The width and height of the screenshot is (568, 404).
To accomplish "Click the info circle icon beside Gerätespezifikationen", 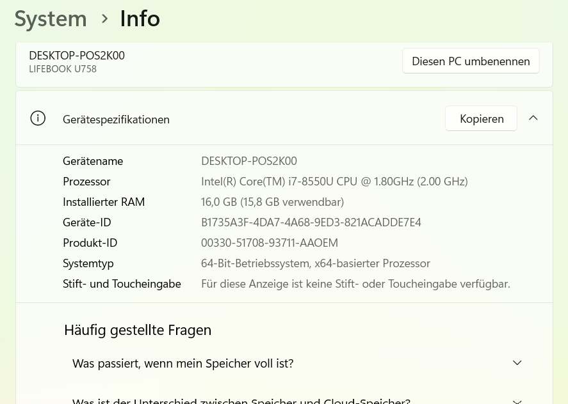I will tap(38, 118).
